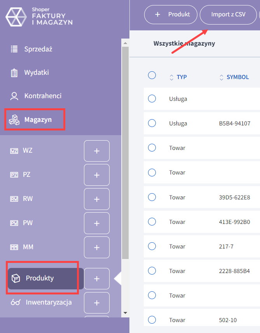Click plus button beside Inwentaryzacja
260x333 pixels.
tap(97, 303)
